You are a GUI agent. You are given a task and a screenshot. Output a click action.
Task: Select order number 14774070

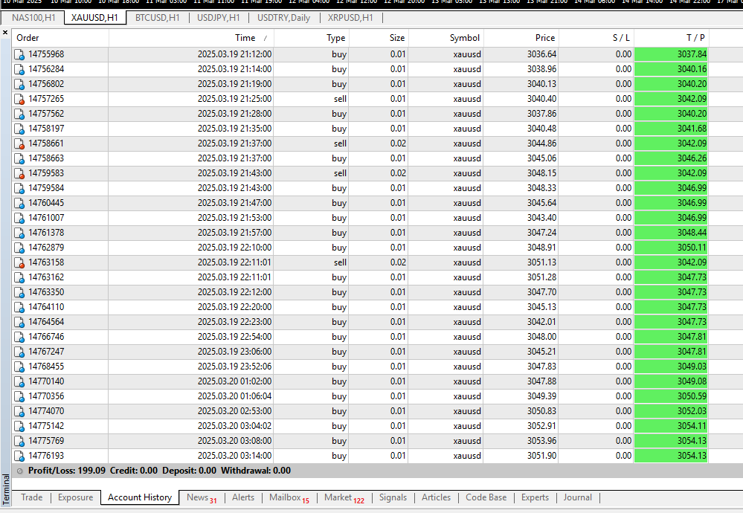46,411
